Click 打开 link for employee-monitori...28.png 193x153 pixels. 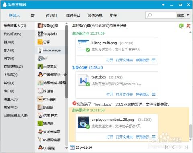click(110, 137)
